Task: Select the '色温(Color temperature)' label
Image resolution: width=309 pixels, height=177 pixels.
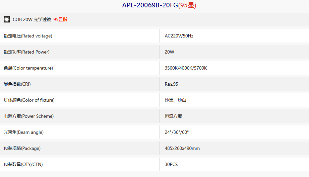Action: coord(28,68)
